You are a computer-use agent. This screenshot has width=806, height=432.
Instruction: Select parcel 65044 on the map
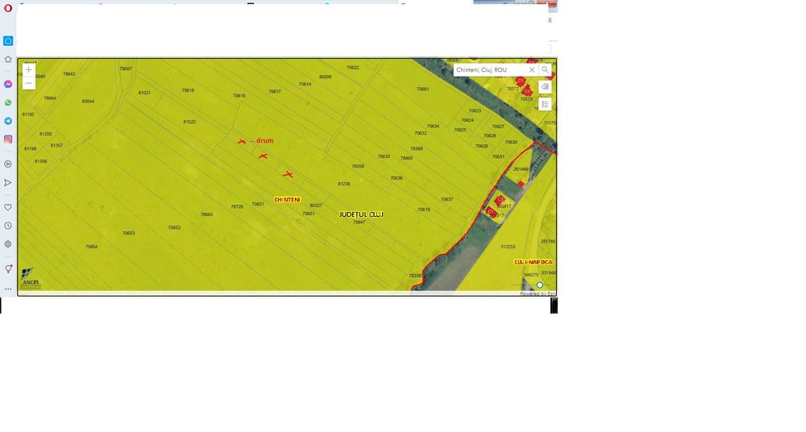(x=88, y=102)
